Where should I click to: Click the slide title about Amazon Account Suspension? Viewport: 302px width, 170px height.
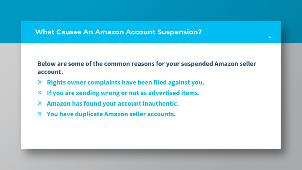pos(118,32)
